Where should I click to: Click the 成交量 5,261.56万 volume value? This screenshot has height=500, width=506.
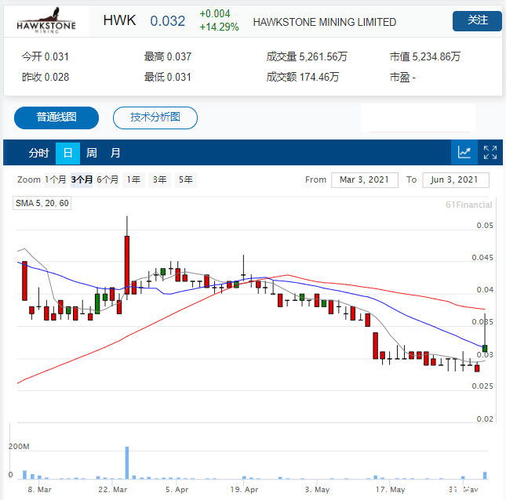pos(307,56)
